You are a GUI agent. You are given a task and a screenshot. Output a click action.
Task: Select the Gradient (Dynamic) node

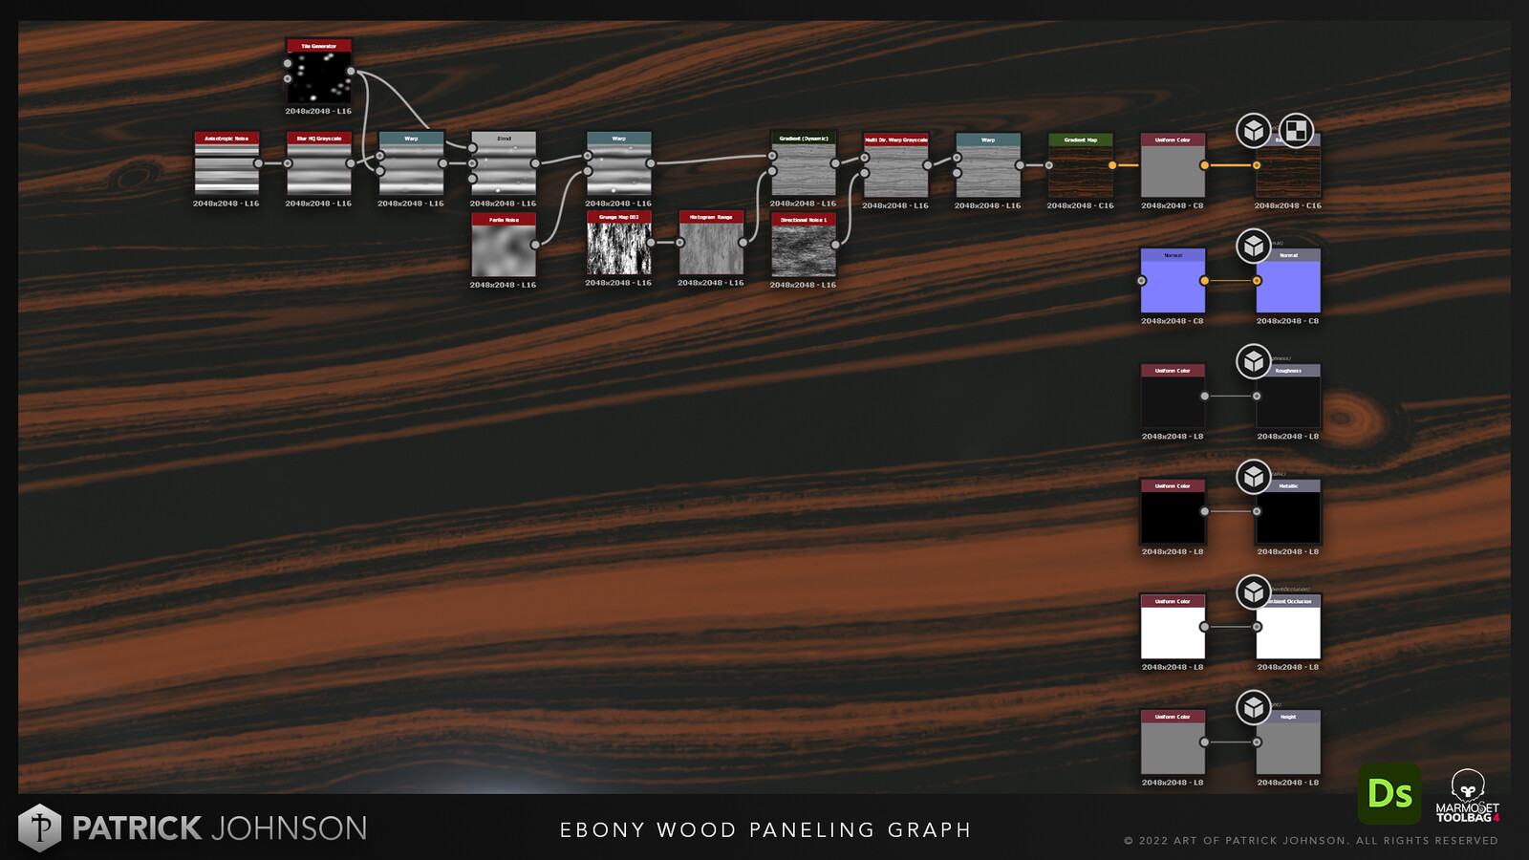804,163
